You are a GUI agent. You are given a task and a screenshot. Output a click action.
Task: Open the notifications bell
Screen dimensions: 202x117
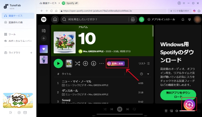183,19
